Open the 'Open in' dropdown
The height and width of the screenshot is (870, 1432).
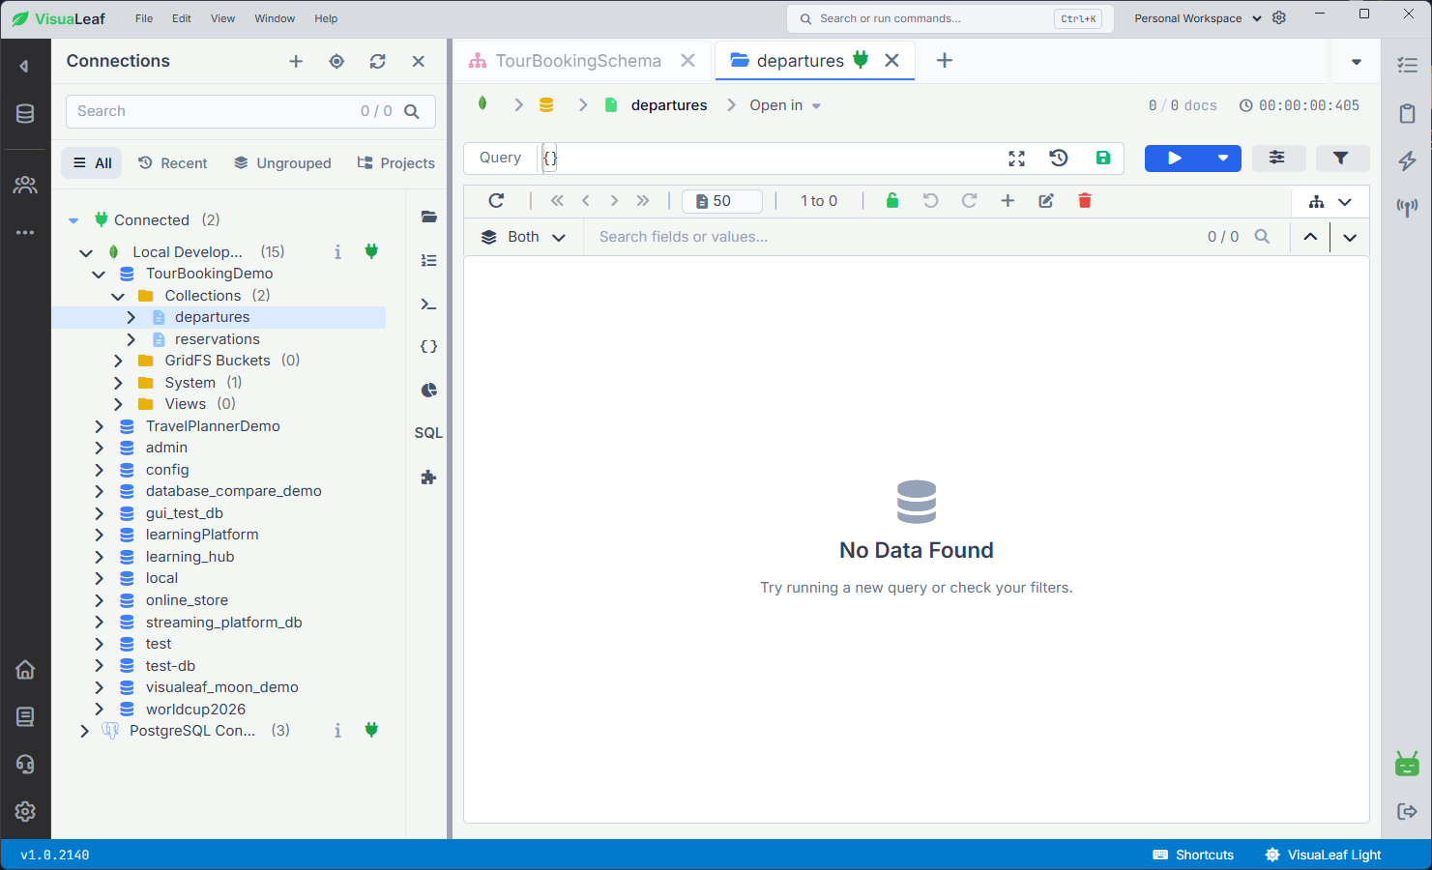785,105
